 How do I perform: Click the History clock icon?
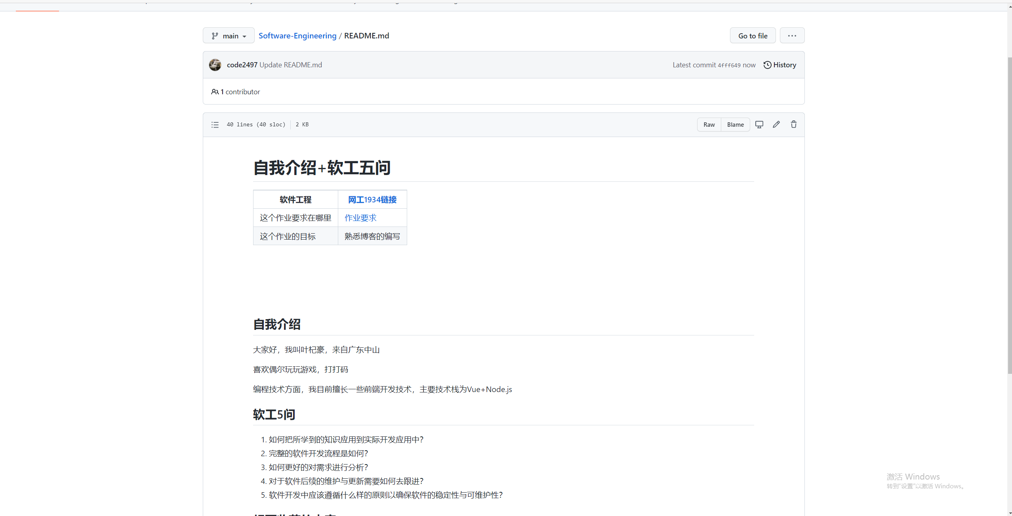[767, 65]
